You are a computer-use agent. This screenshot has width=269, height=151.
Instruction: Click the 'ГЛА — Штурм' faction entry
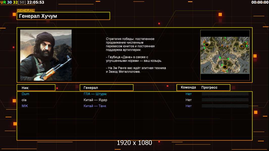coord(95,94)
